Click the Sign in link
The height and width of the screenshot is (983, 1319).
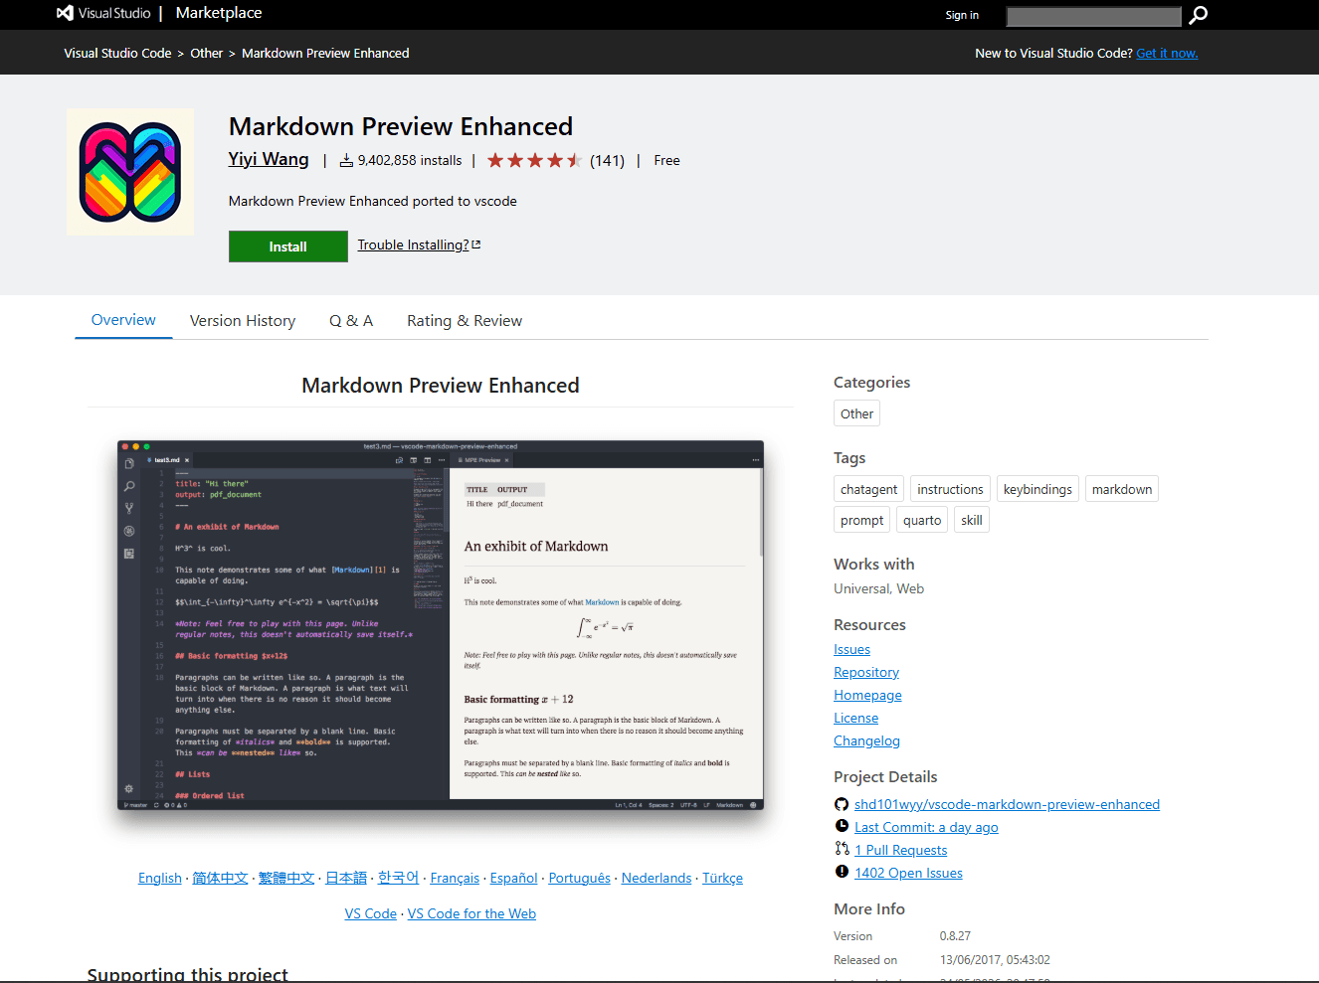(962, 15)
